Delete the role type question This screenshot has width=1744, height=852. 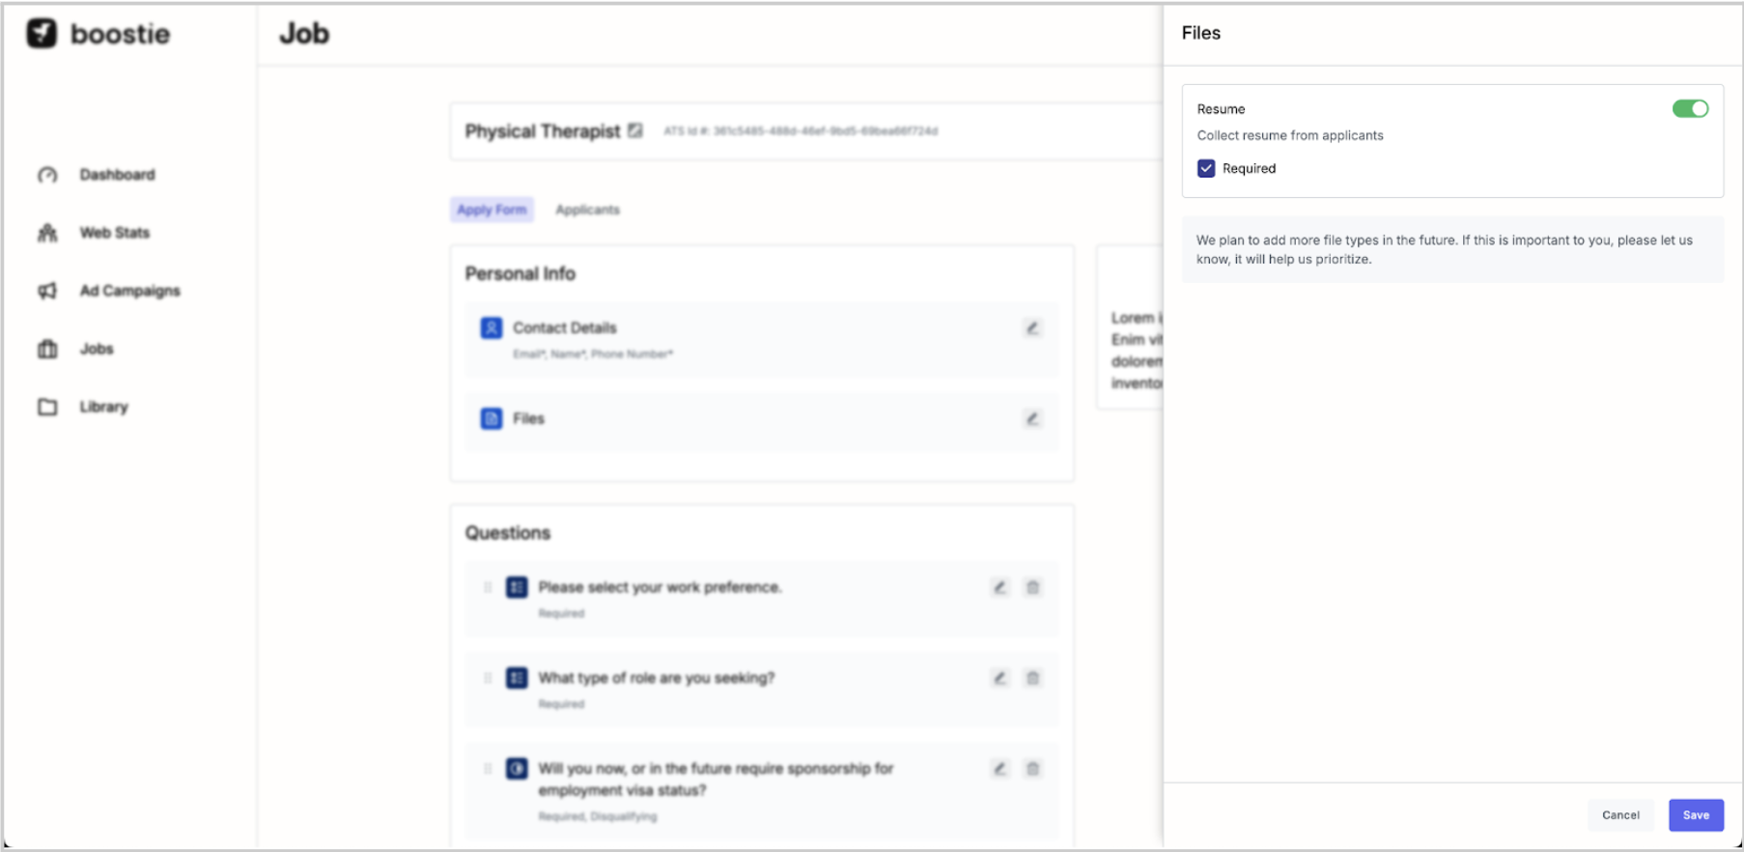tap(1032, 678)
